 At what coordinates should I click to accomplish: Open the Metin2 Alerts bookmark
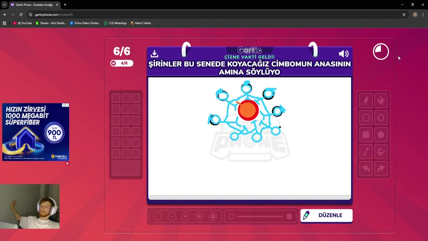point(140,23)
